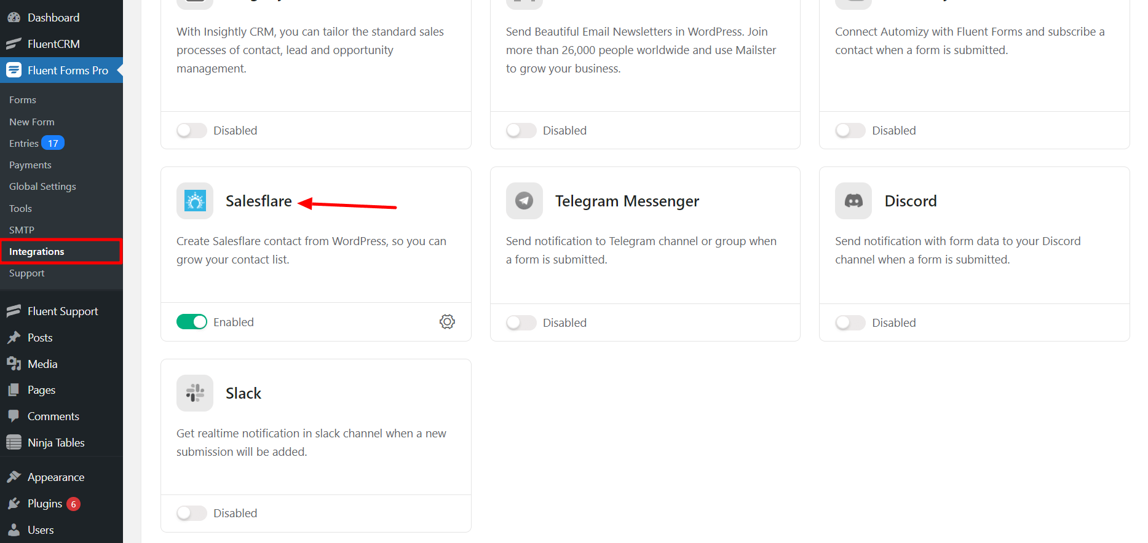Click the Plugins update count badge
Viewport: 1148px width, 543px height.
coord(73,504)
